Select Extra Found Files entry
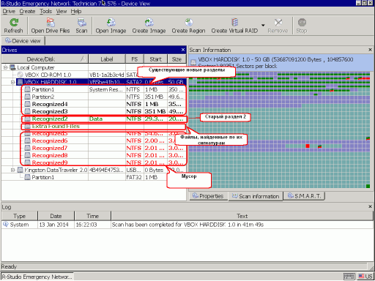Screen dimensions: 375x281 [56, 126]
